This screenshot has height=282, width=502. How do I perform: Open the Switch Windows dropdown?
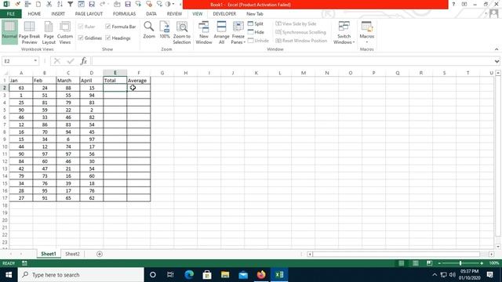pyautogui.click(x=344, y=33)
